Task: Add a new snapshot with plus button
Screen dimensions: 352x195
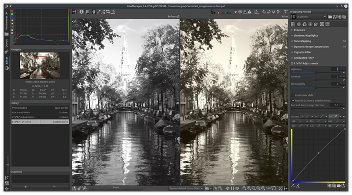Action: click(x=26, y=187)
